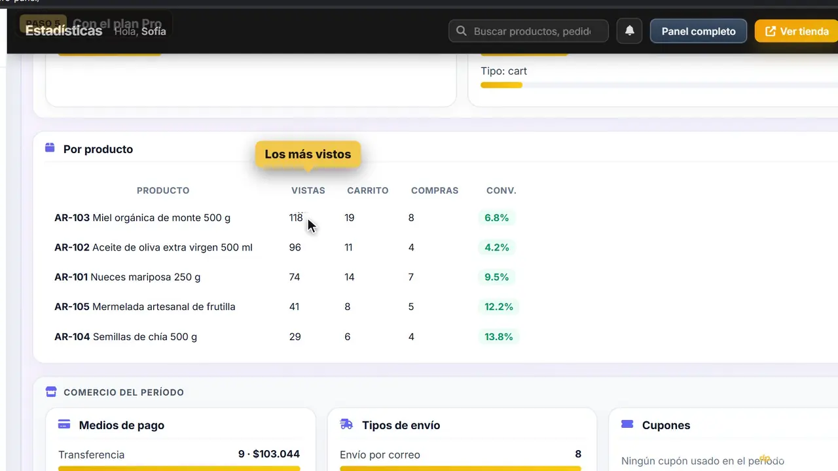Click the notification bell icon
The width and height of the screenshot is (838, 471).
pos(629,31)
